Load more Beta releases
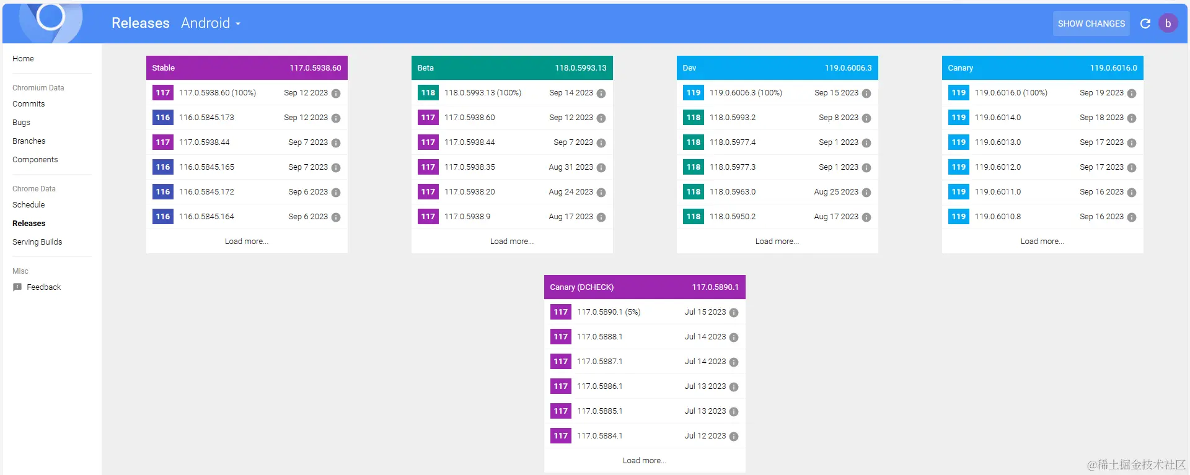The image size is (1190, 475). (512, 242)
